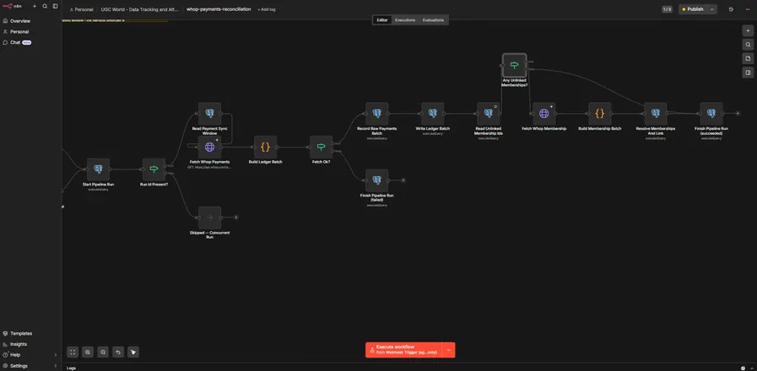
Task: Select the Read Unlinked Membership Ids node
Action: click(488, 114)
